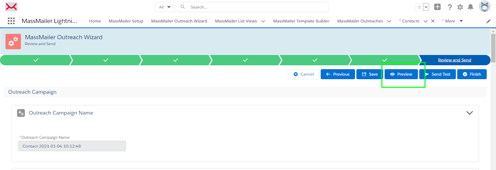The image size is (496, 170).
Task: Click the Outreach Wizard gear header icon
Action: (13, 41)
